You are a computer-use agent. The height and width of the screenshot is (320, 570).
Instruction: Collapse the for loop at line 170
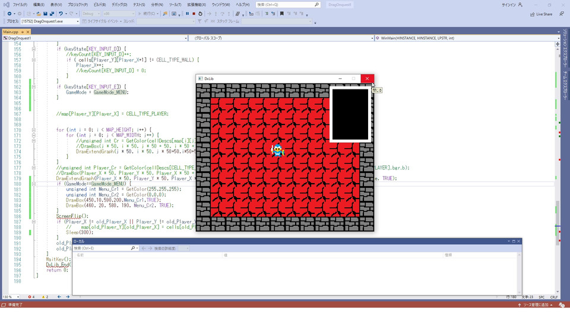click(33, 130)
